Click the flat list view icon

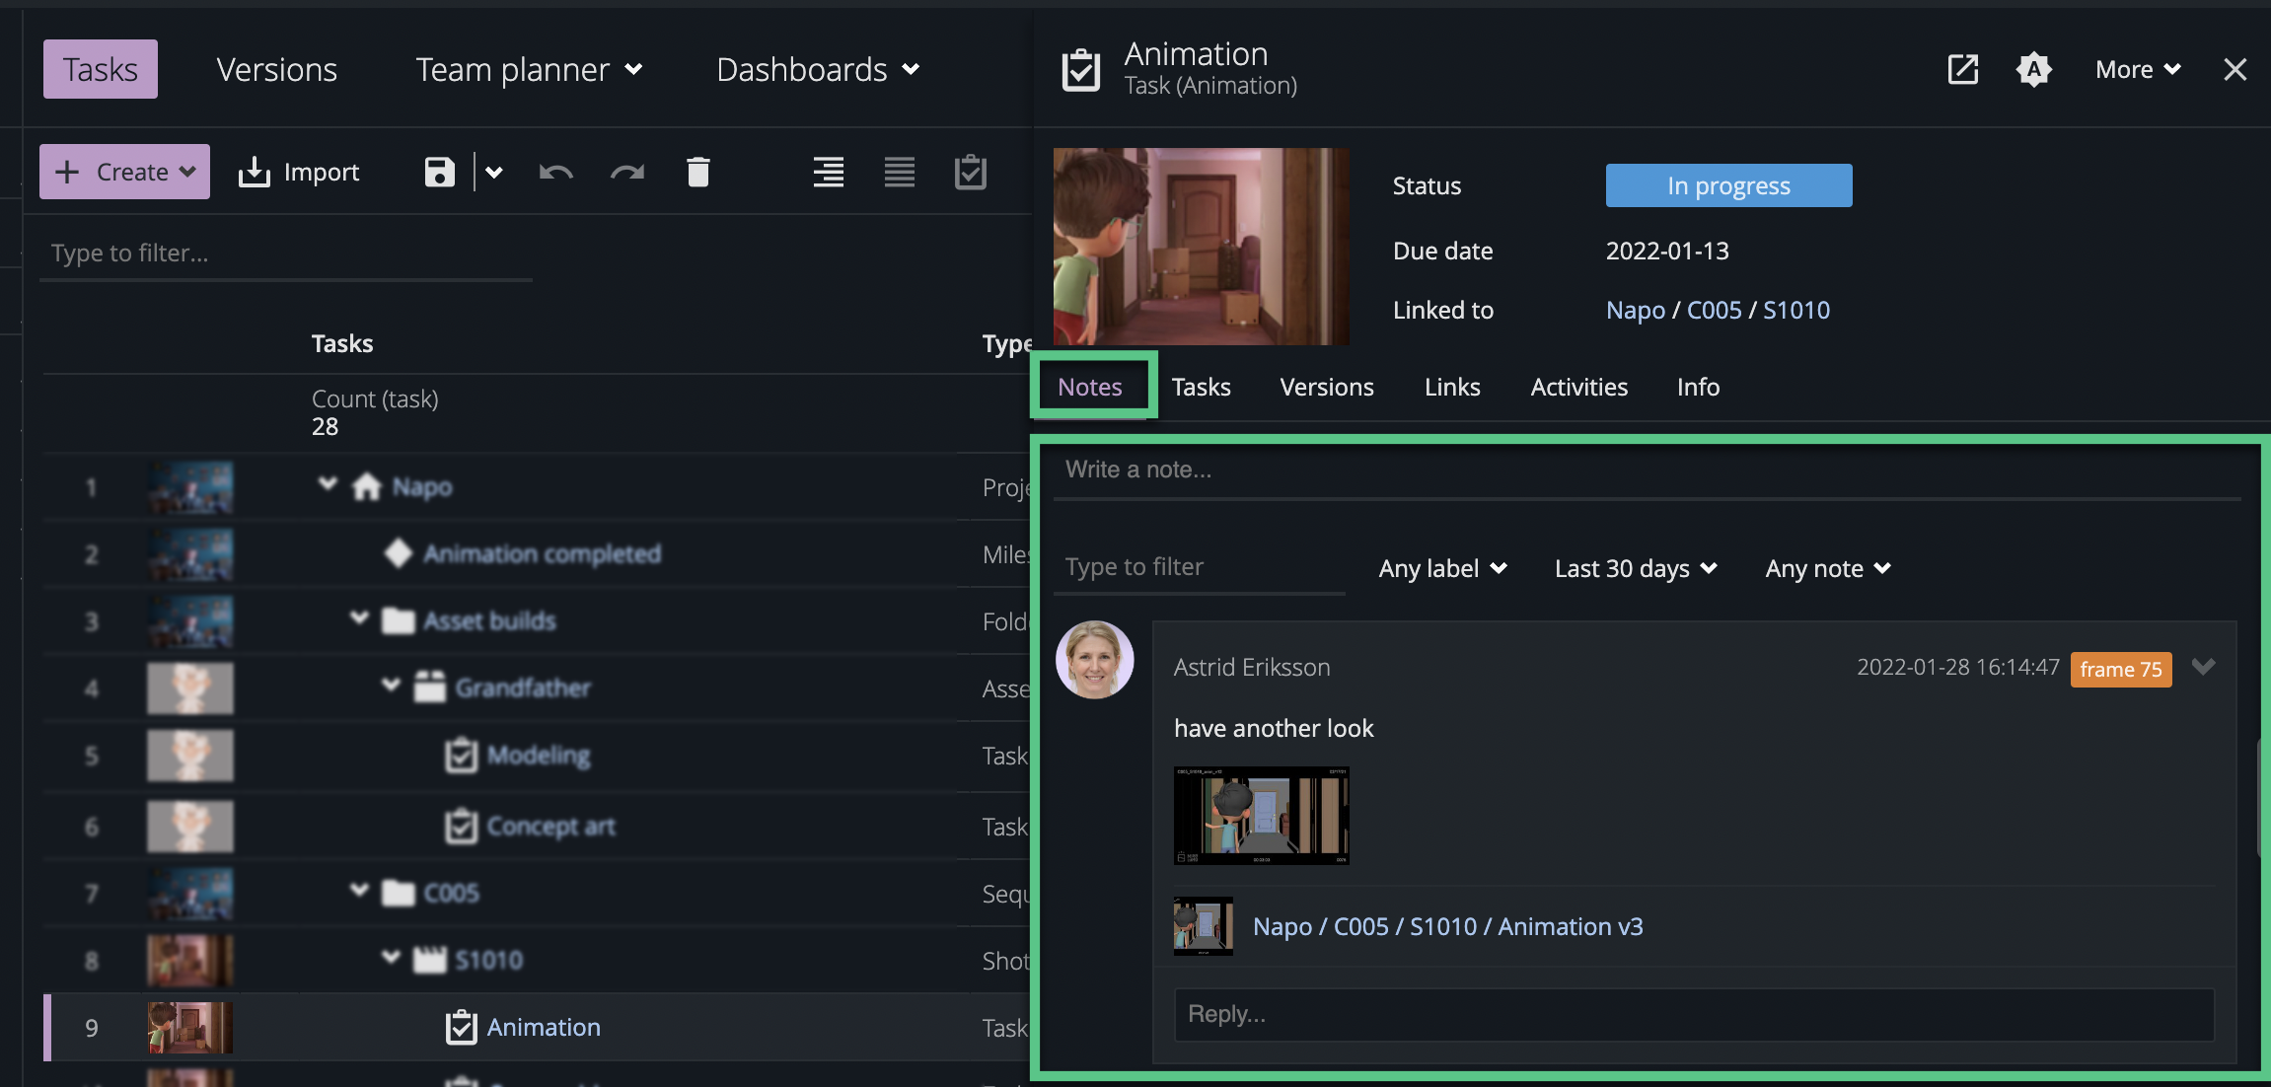pos(899,172)
